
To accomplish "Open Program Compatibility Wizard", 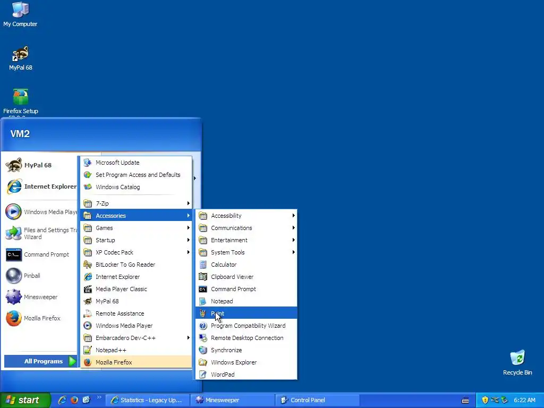I will pos(246,326).
